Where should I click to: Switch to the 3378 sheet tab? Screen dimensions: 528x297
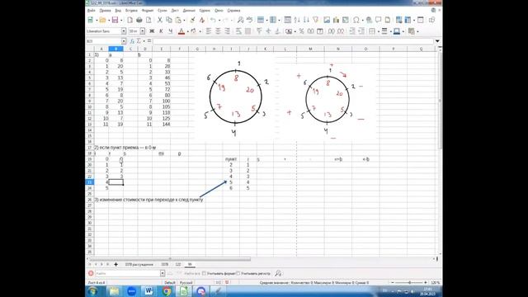click(x=165, y=264)
